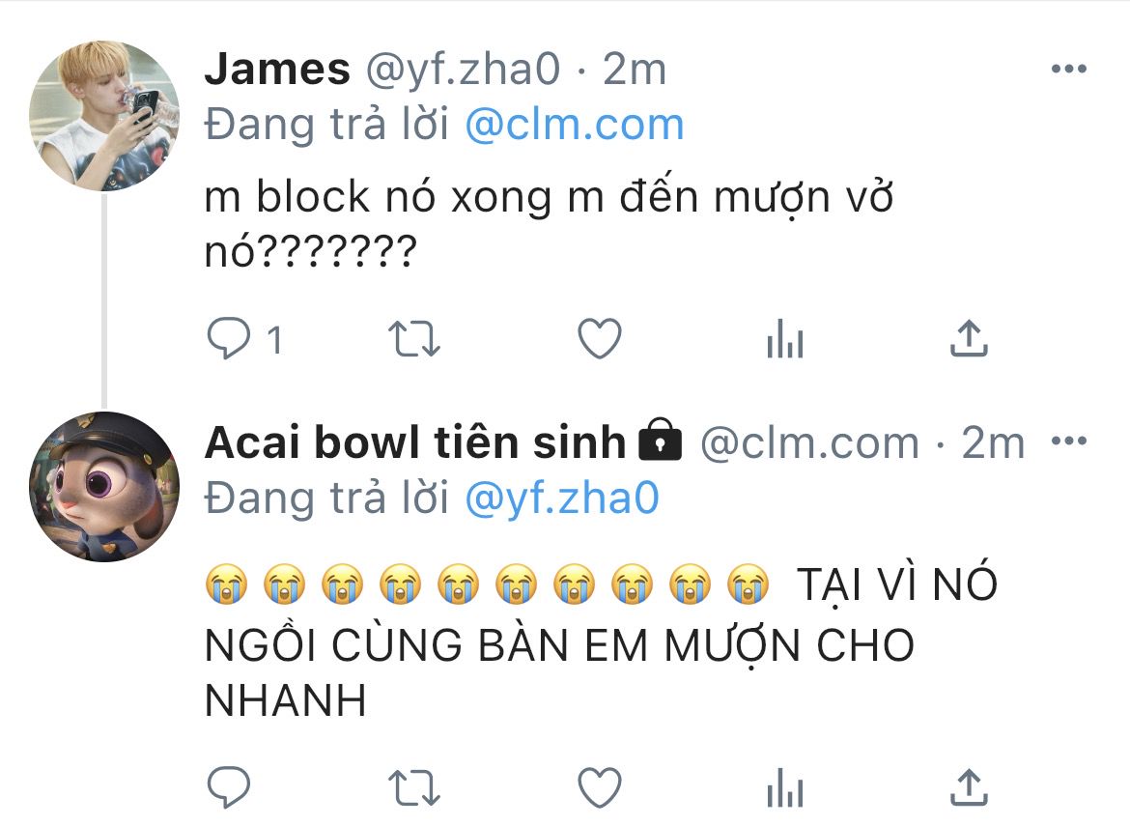The image size is (1130, 826).
Task: Share Acai bowl tiên sinh's tweet
Action: coord(969,787)
